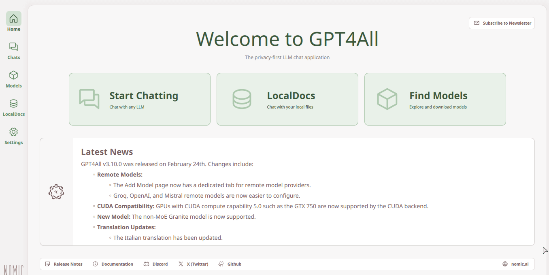549x275 pixels.
Task: Select the Home label in sidebar
Action: [14, 29]
